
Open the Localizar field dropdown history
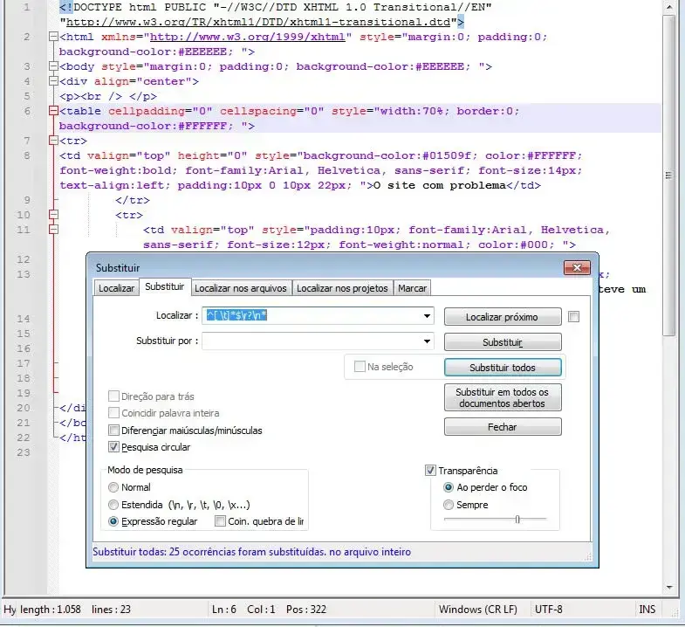(x=427, y=316)
